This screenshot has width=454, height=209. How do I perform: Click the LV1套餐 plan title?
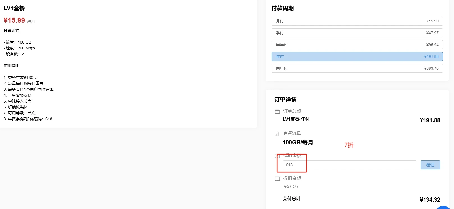[x=14, y=8]
